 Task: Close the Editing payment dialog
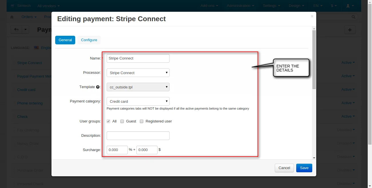click(x=312, y=16)
